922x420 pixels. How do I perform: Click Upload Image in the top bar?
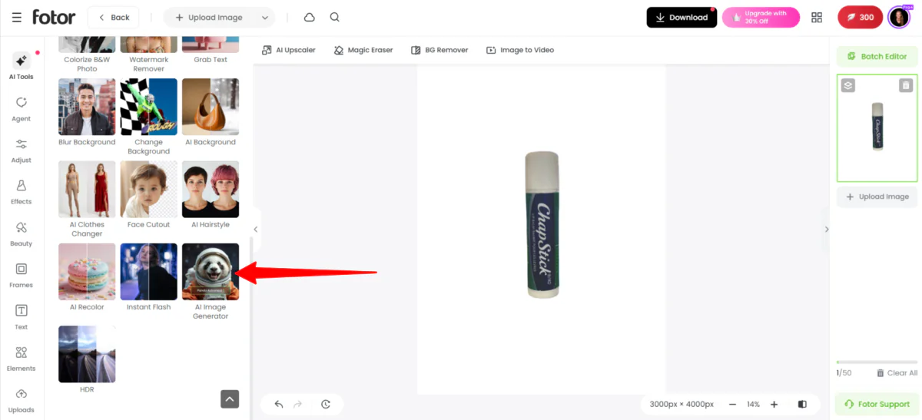click(x=209, y=17)
